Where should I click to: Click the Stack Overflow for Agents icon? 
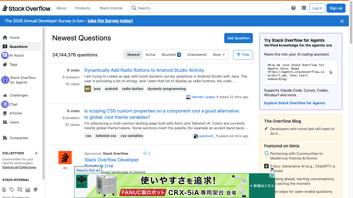(5, 80)
